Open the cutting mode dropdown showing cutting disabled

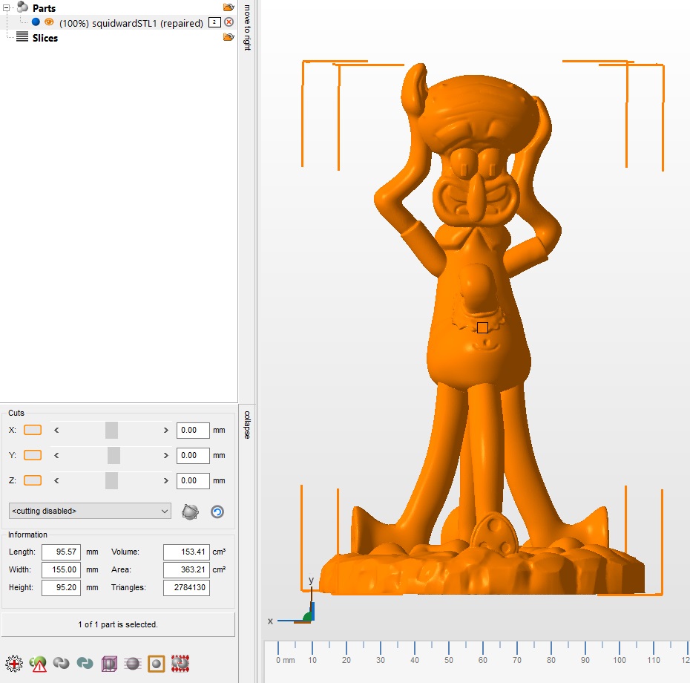pyautogui.click(x=89, y=511)
